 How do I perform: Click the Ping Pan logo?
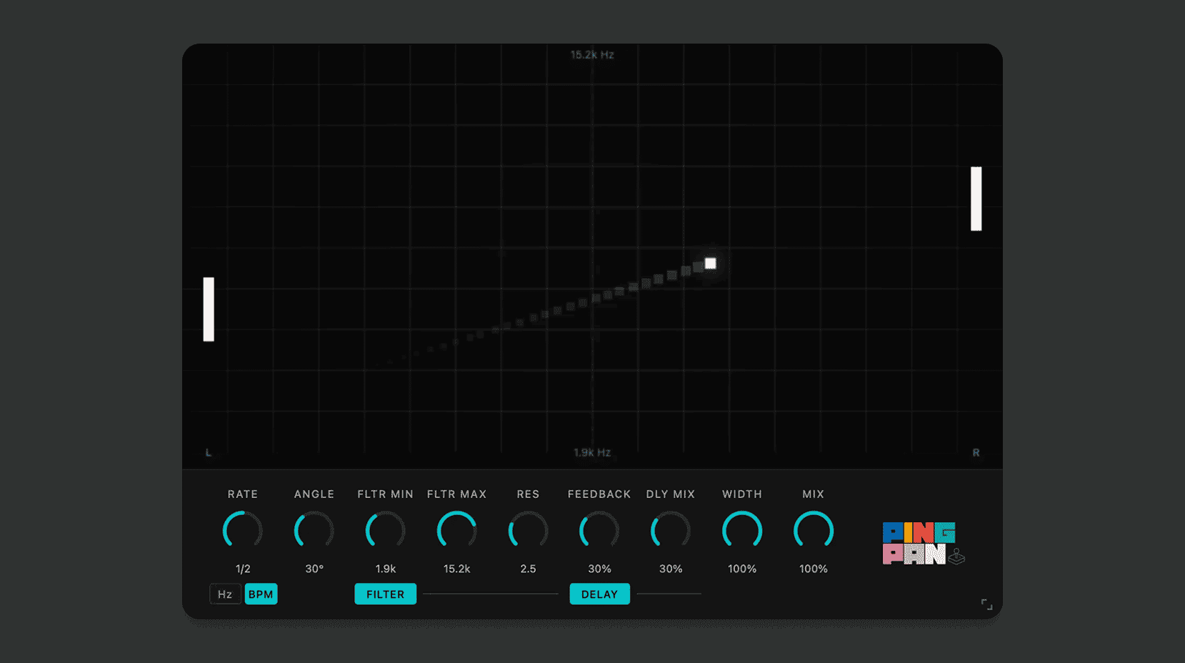tap(923, 544)
